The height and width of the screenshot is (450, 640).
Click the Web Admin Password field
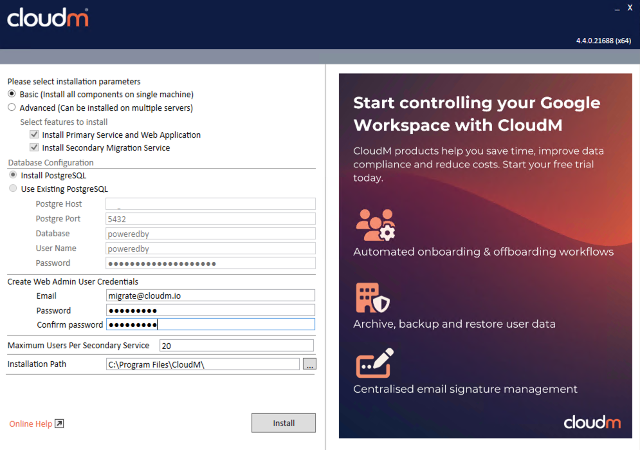pos(210,310)
